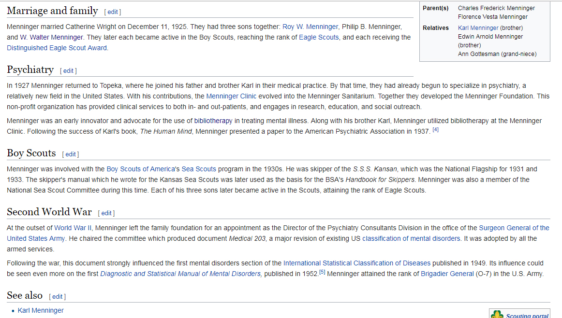Edit the Psychiatry section
Viewport: 562px width, 318px height.
point(69,71)
